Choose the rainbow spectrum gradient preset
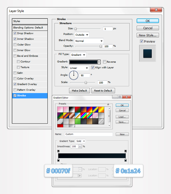171x194 pixels. pyautogui.click(x=84, y=115)
